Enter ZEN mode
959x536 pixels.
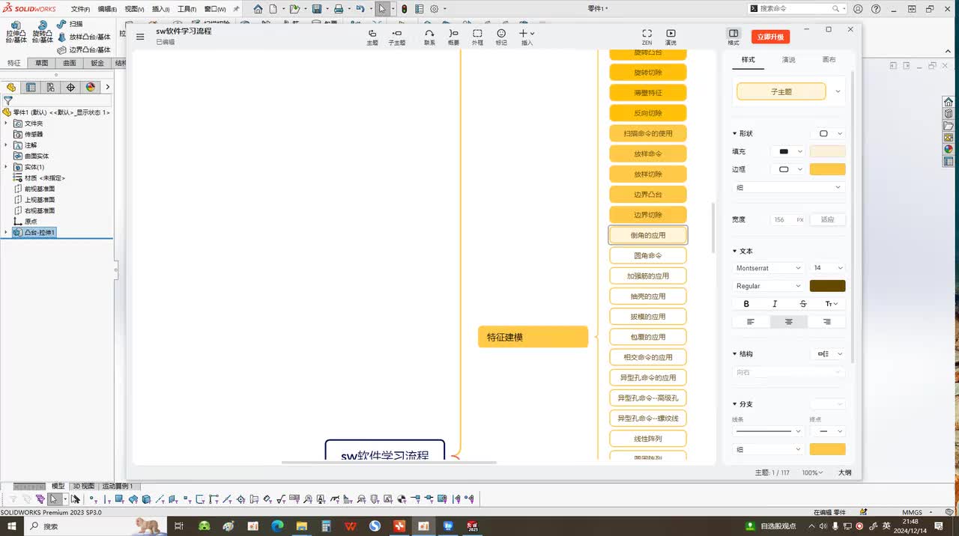click(647, 37)
